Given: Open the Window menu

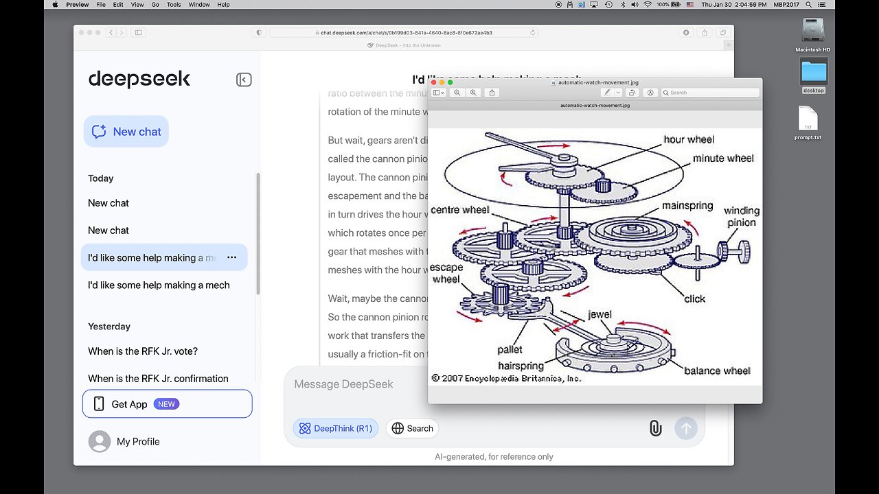Looking at the screenshot, I should click(x=199, y=5).
